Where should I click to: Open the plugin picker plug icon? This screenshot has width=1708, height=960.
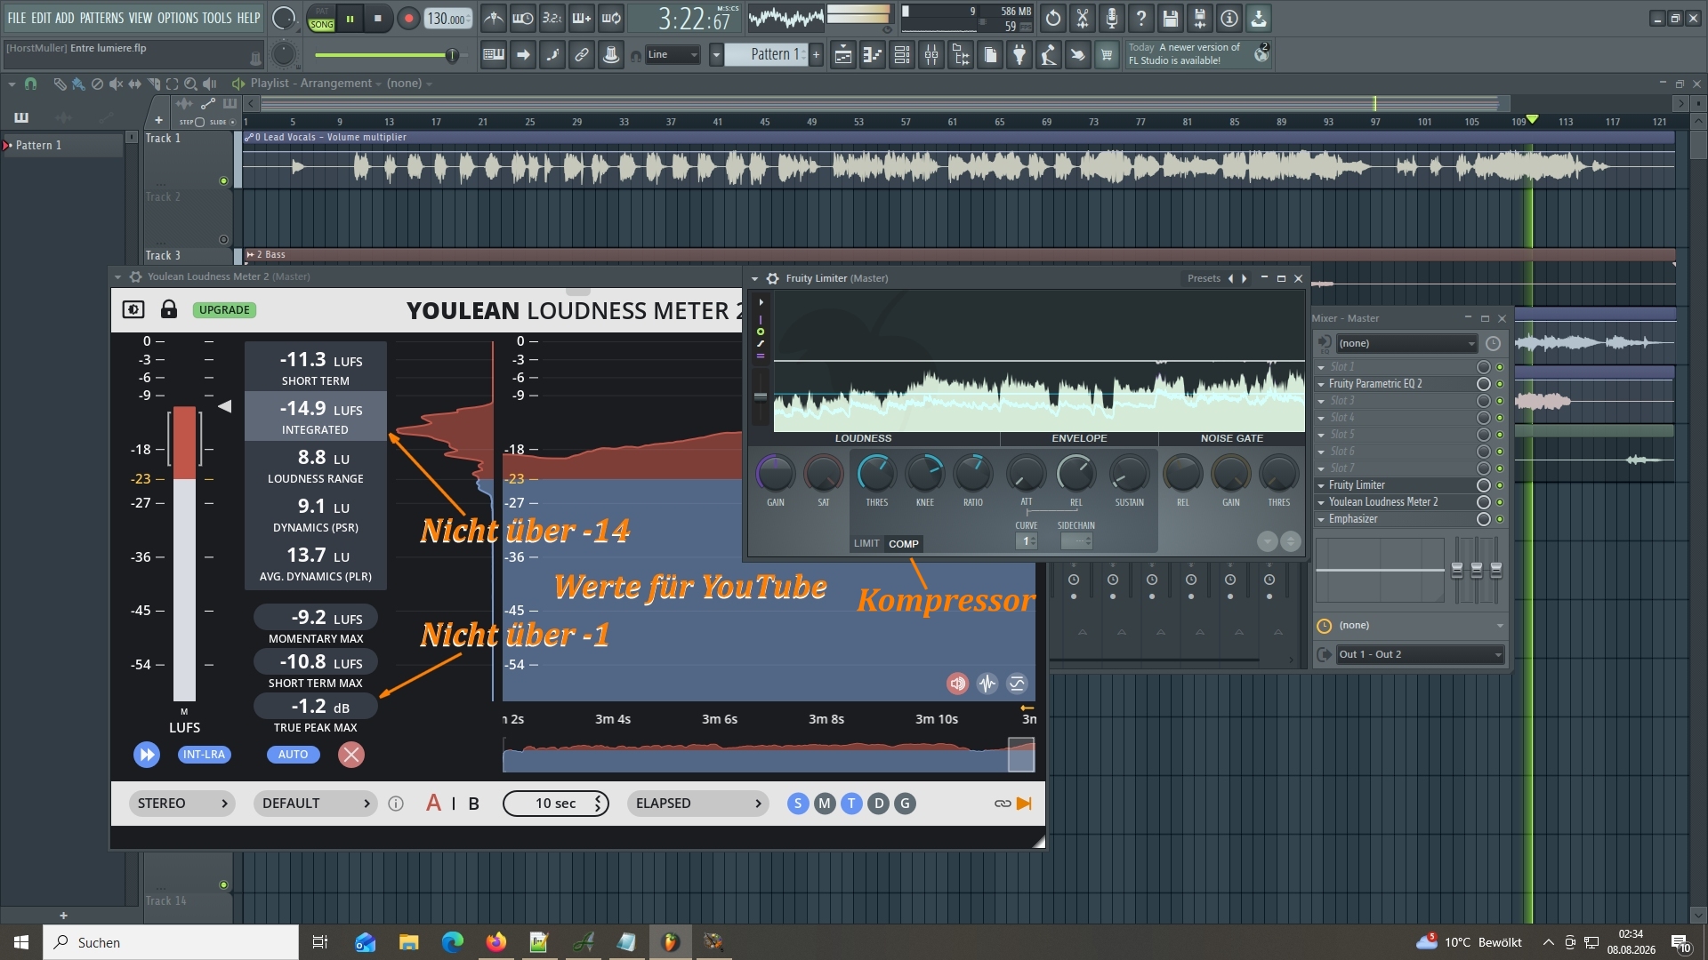click(x=1019, y=55)
